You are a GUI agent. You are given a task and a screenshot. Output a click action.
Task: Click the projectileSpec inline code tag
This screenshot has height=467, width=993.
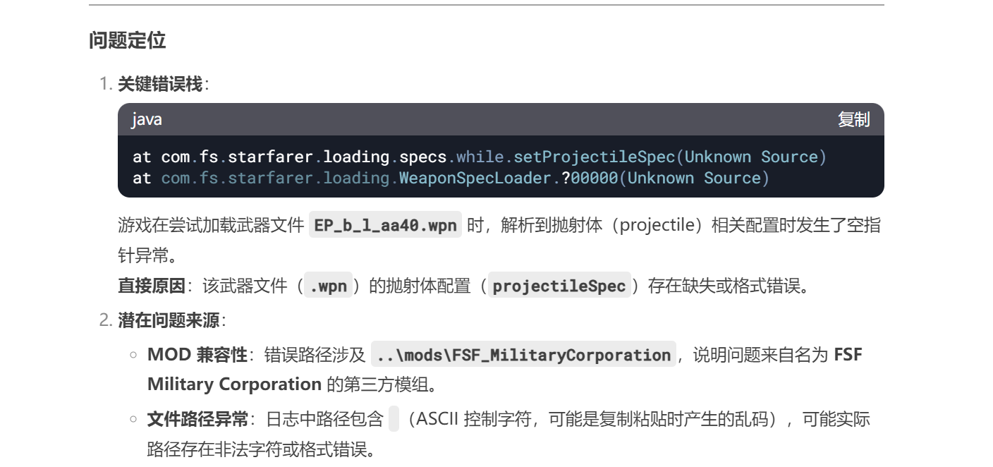[x=559, y=286]
